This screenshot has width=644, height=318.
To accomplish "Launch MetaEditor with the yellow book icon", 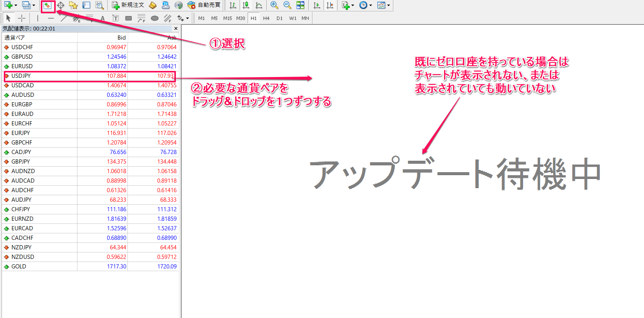I will pyautogui.click(x=153, y=5).
